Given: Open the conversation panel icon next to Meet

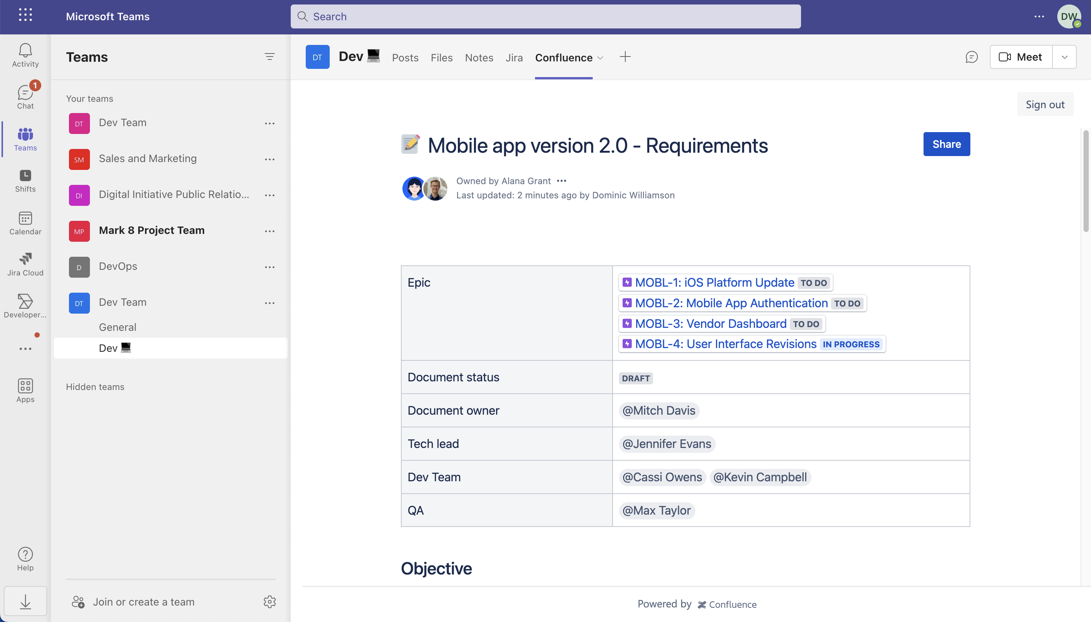Looking at the screenshot, I should coord(971,57).
